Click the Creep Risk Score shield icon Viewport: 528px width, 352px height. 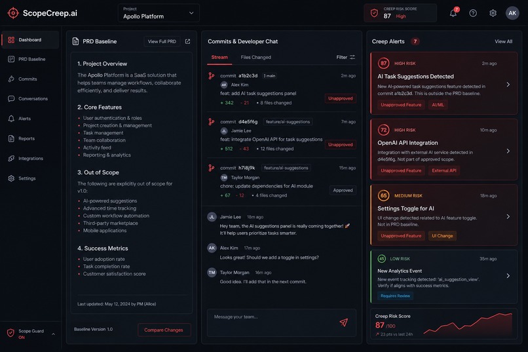pos(374,13)
